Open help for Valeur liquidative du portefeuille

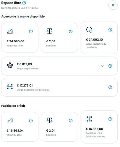[x=110, y=30]
